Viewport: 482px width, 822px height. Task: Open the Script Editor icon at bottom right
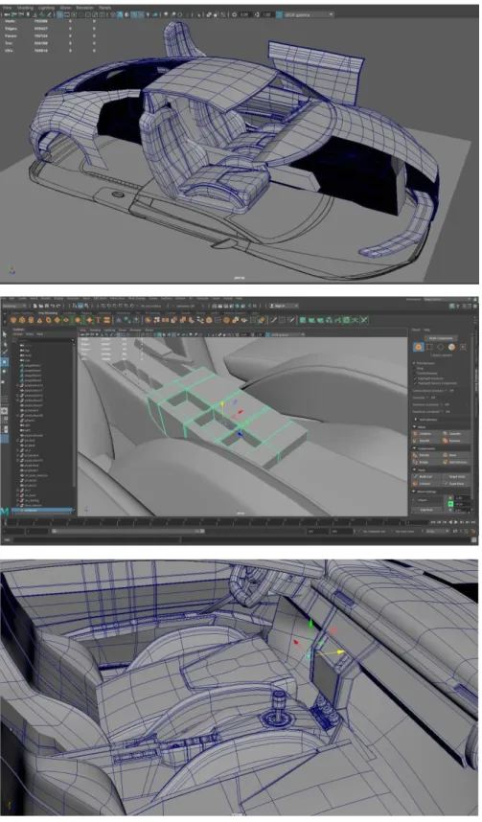point(473,539)
